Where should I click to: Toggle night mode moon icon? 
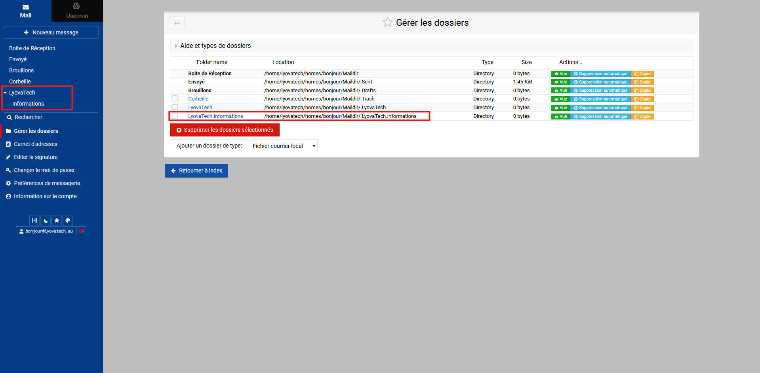point(46,220)
